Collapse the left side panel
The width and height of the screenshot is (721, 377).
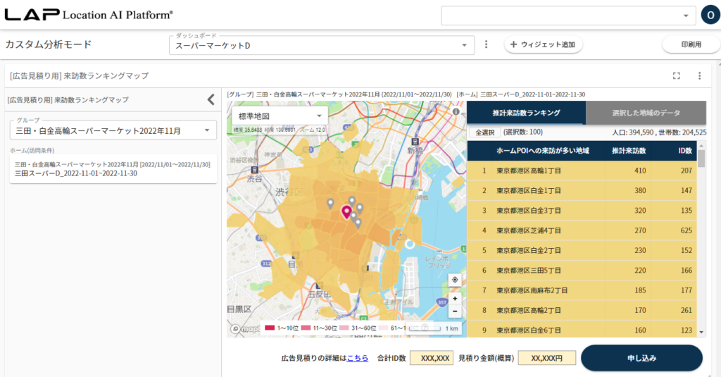point(211,99)
